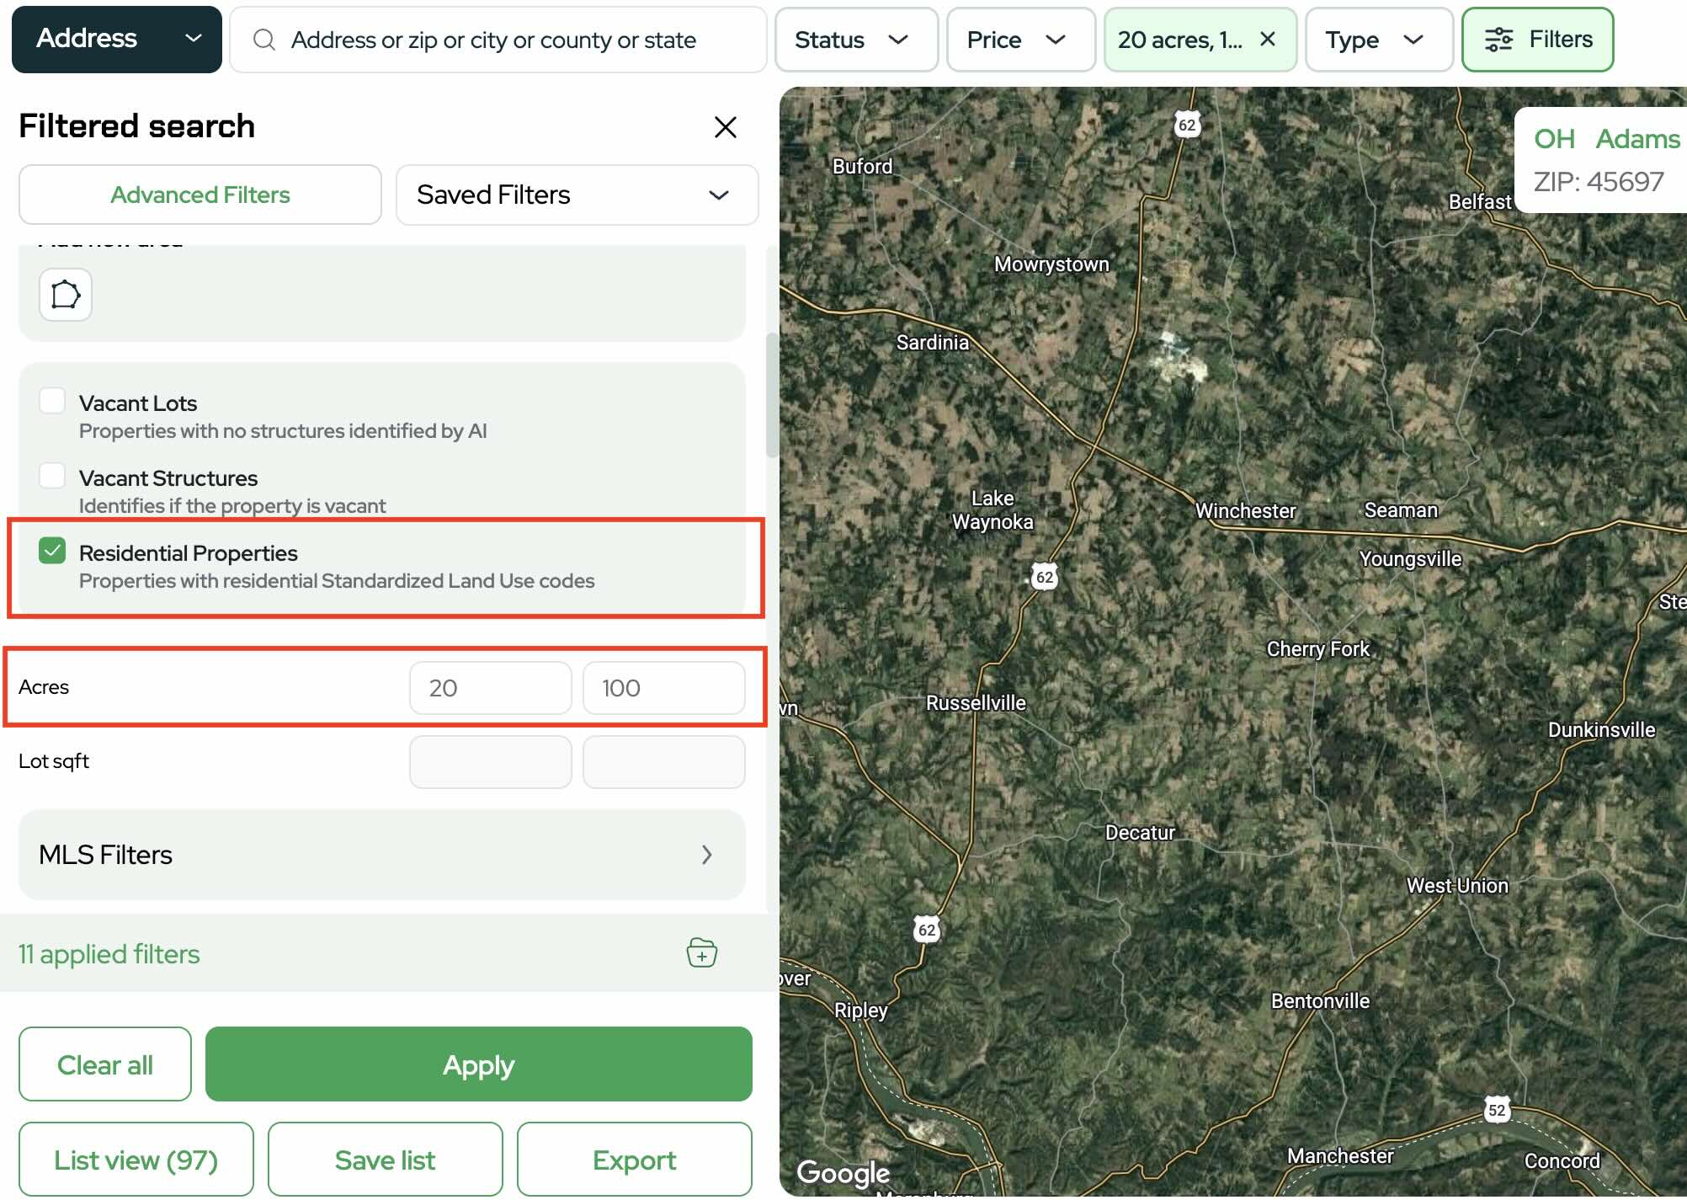
Task: Remove the 20 acres filter chip
Action: click(x=1267, y=39)
